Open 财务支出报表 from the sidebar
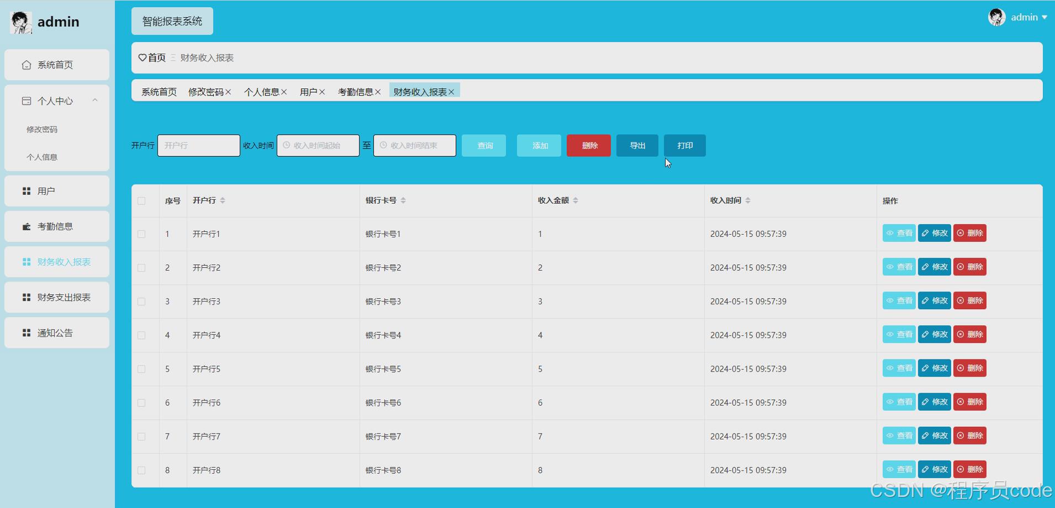 click(64, 297)
